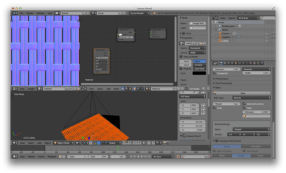
Task: Toggle visibility eye for Camera in outliner
Action: (x=267, y=33)
